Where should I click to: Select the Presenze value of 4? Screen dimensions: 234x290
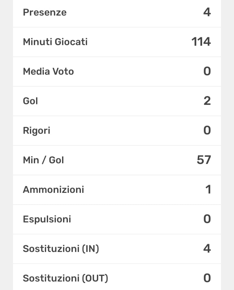[207, 12]
